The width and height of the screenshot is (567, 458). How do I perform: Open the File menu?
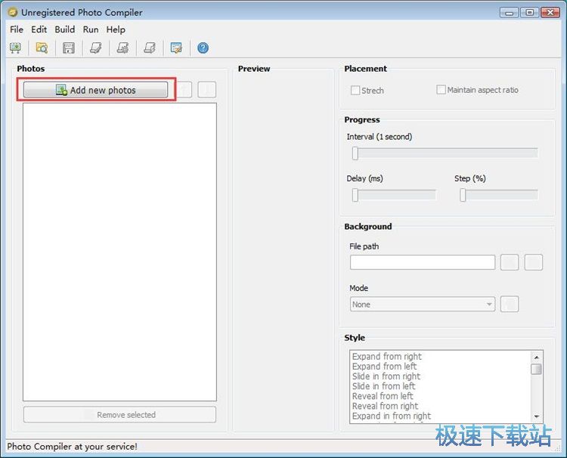pos(17,29)
